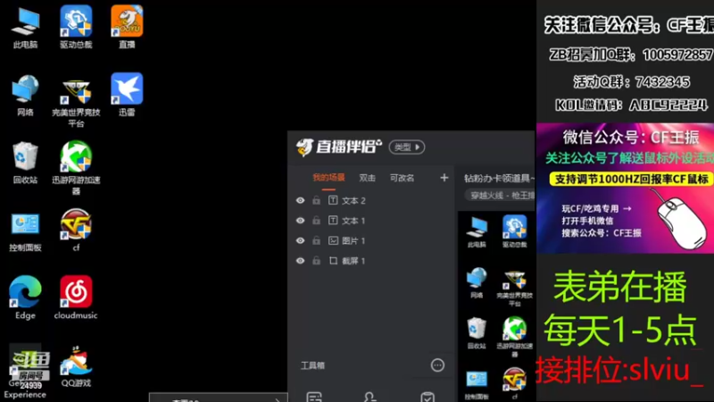The width and height of the screenshot is (714, 402).
Task: Switch to the 可改名 scene tab
Action: tap(402, 178)
